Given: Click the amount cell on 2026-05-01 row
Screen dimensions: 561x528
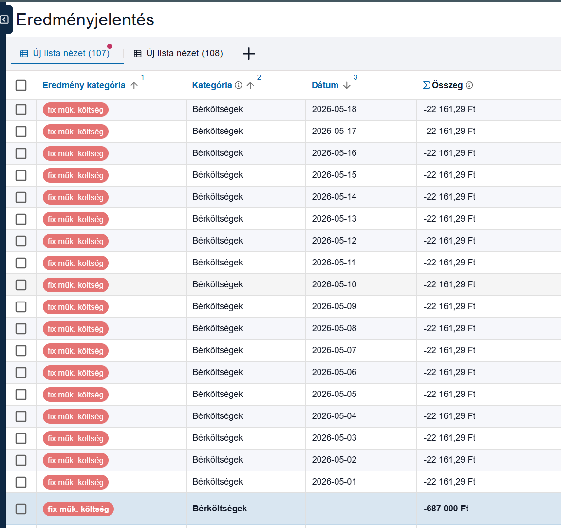Looking at the screenshot, I should point(449,481).
